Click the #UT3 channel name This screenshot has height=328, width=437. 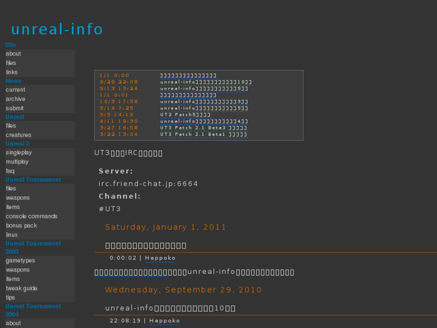tap(110, 209)
